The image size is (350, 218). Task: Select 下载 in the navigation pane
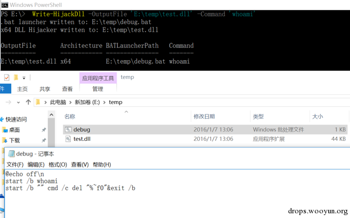coord(15,140)
